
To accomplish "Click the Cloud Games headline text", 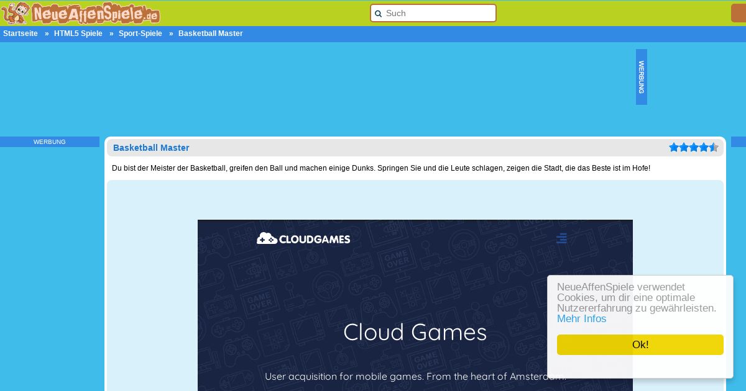I will (x=415, y=333).
